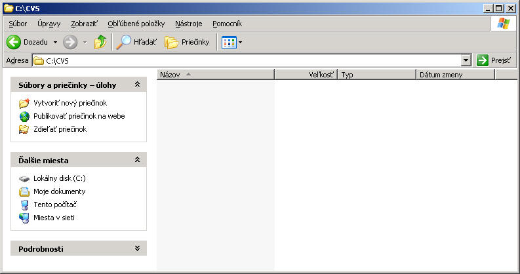Viewport: 520px width, 274px height.
Task: Open the Pomocník menu
Action: click(x=227, y=24)
